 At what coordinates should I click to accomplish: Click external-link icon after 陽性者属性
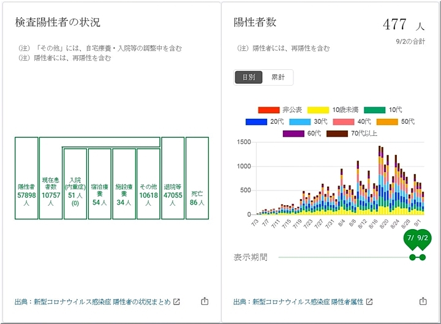[369, 302]
